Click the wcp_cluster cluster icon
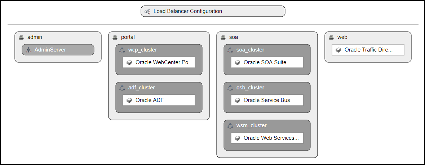This screenshot has width=425, height=165. pyautogui.click(x=122, y=50)
